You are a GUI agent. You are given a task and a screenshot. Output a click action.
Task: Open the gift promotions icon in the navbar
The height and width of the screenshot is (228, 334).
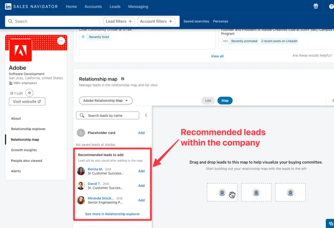315,6
